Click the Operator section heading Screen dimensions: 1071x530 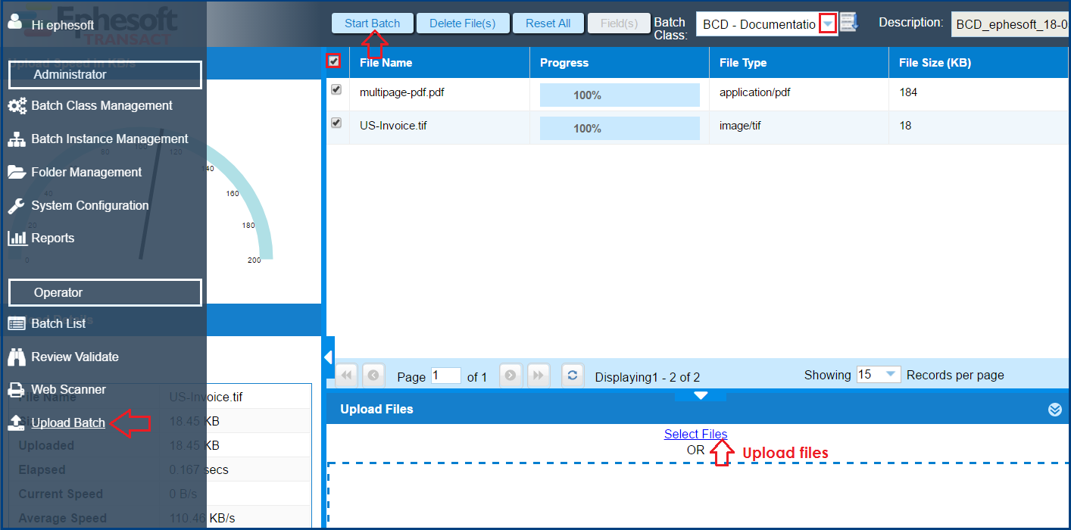[x=105, y=292]
